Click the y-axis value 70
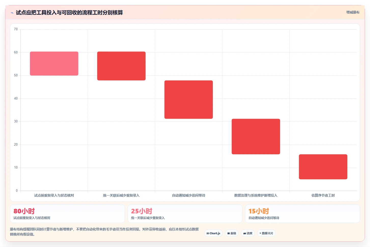This screenshot has height=247, width=370. point(16,29)
